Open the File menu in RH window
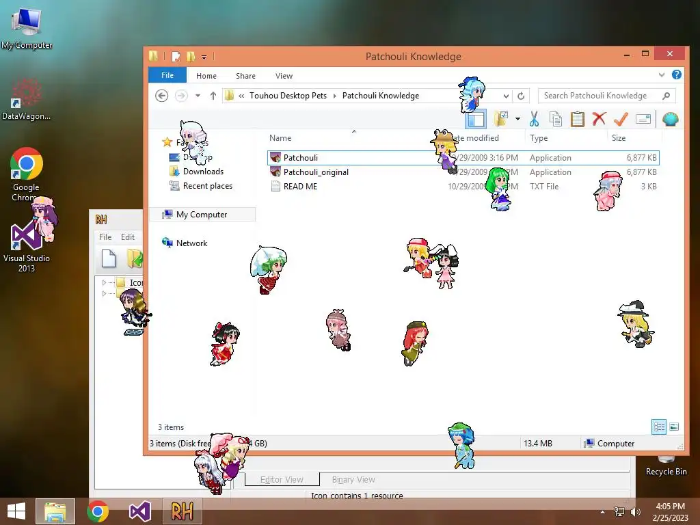 105,237
